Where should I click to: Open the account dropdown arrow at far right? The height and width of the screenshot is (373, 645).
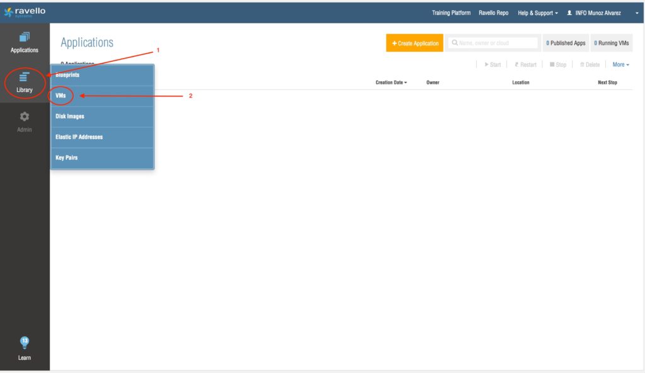click(636, 13)
